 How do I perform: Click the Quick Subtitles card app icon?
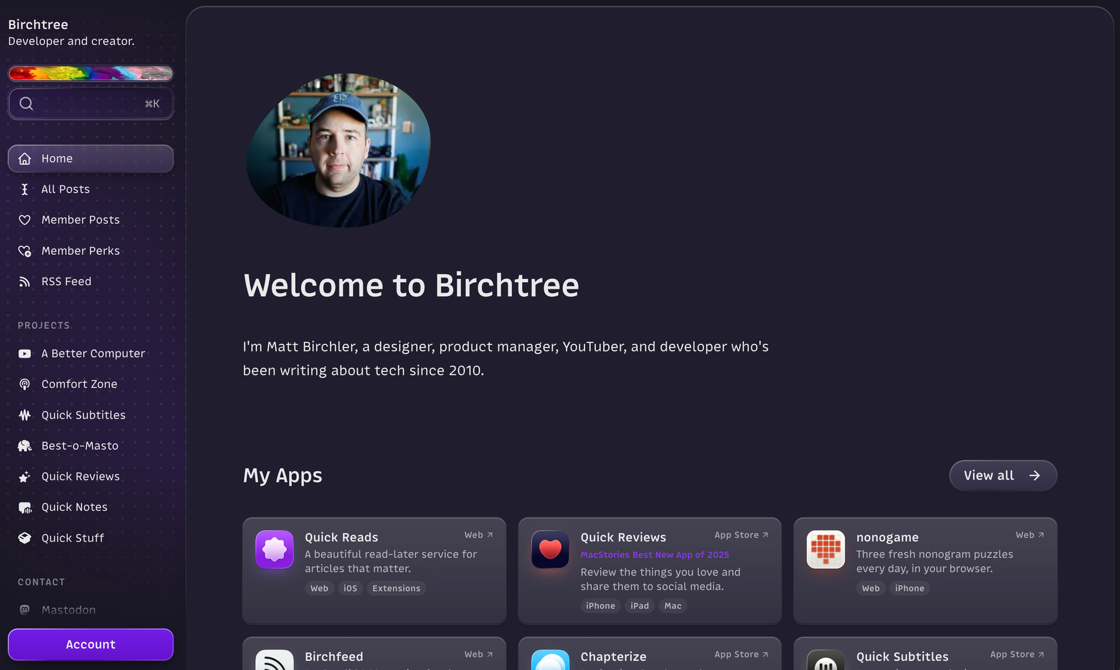(x=825, y=660)
